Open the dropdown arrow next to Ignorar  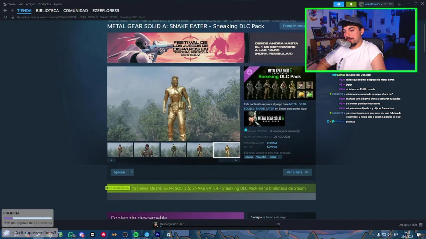click(131, 172)
